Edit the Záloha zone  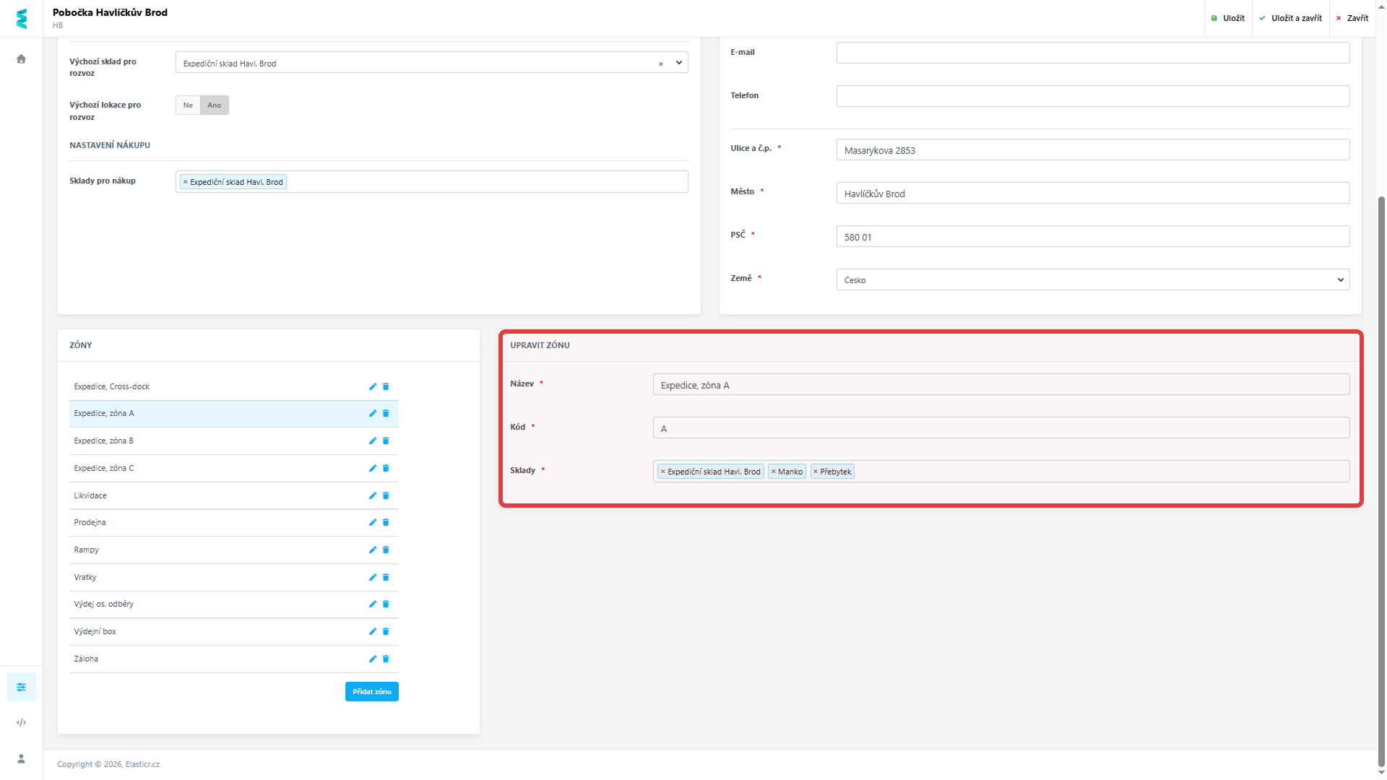point(373,659)
